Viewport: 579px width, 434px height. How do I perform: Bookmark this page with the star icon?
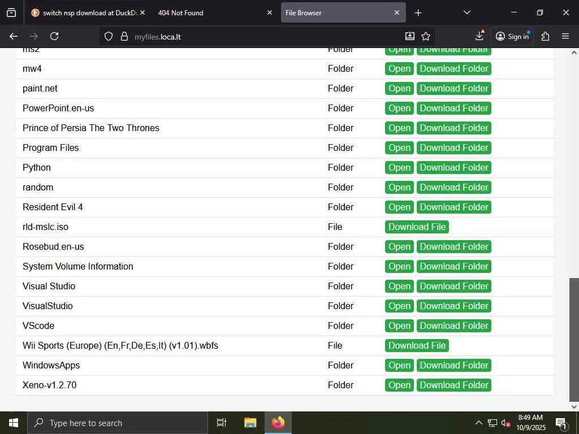click(x=426, y=36)
